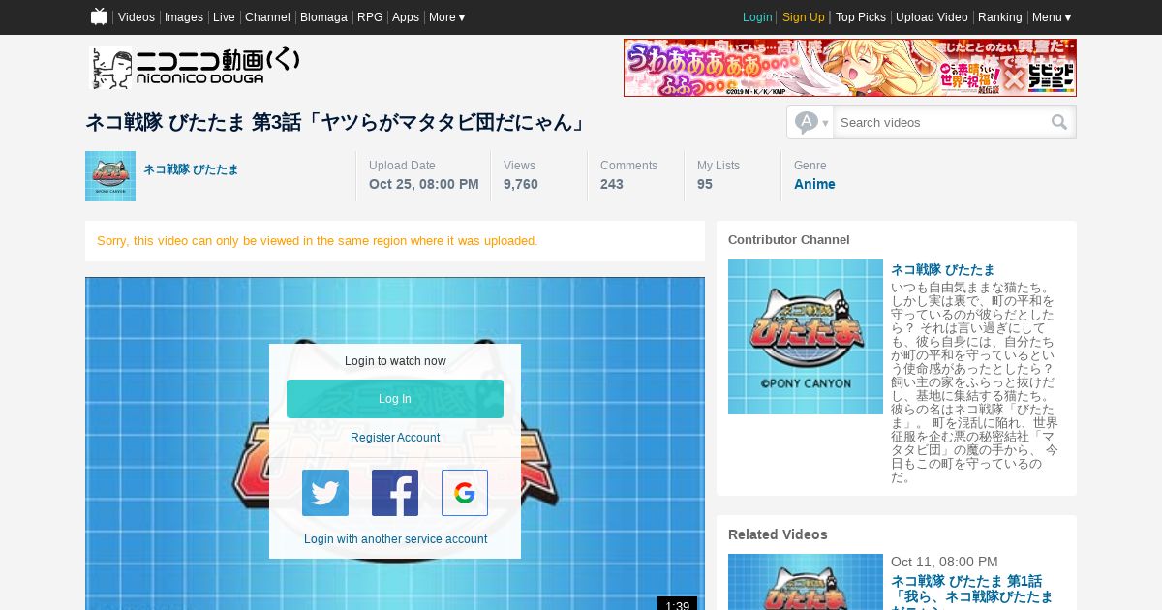The width and height of the screenshot is (1162, 610).
Task: Log in with the Twitter icon
Action: [325, 493]
